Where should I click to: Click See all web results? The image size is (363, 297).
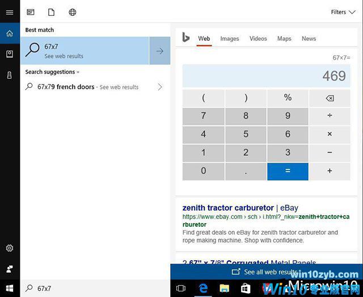265,272
